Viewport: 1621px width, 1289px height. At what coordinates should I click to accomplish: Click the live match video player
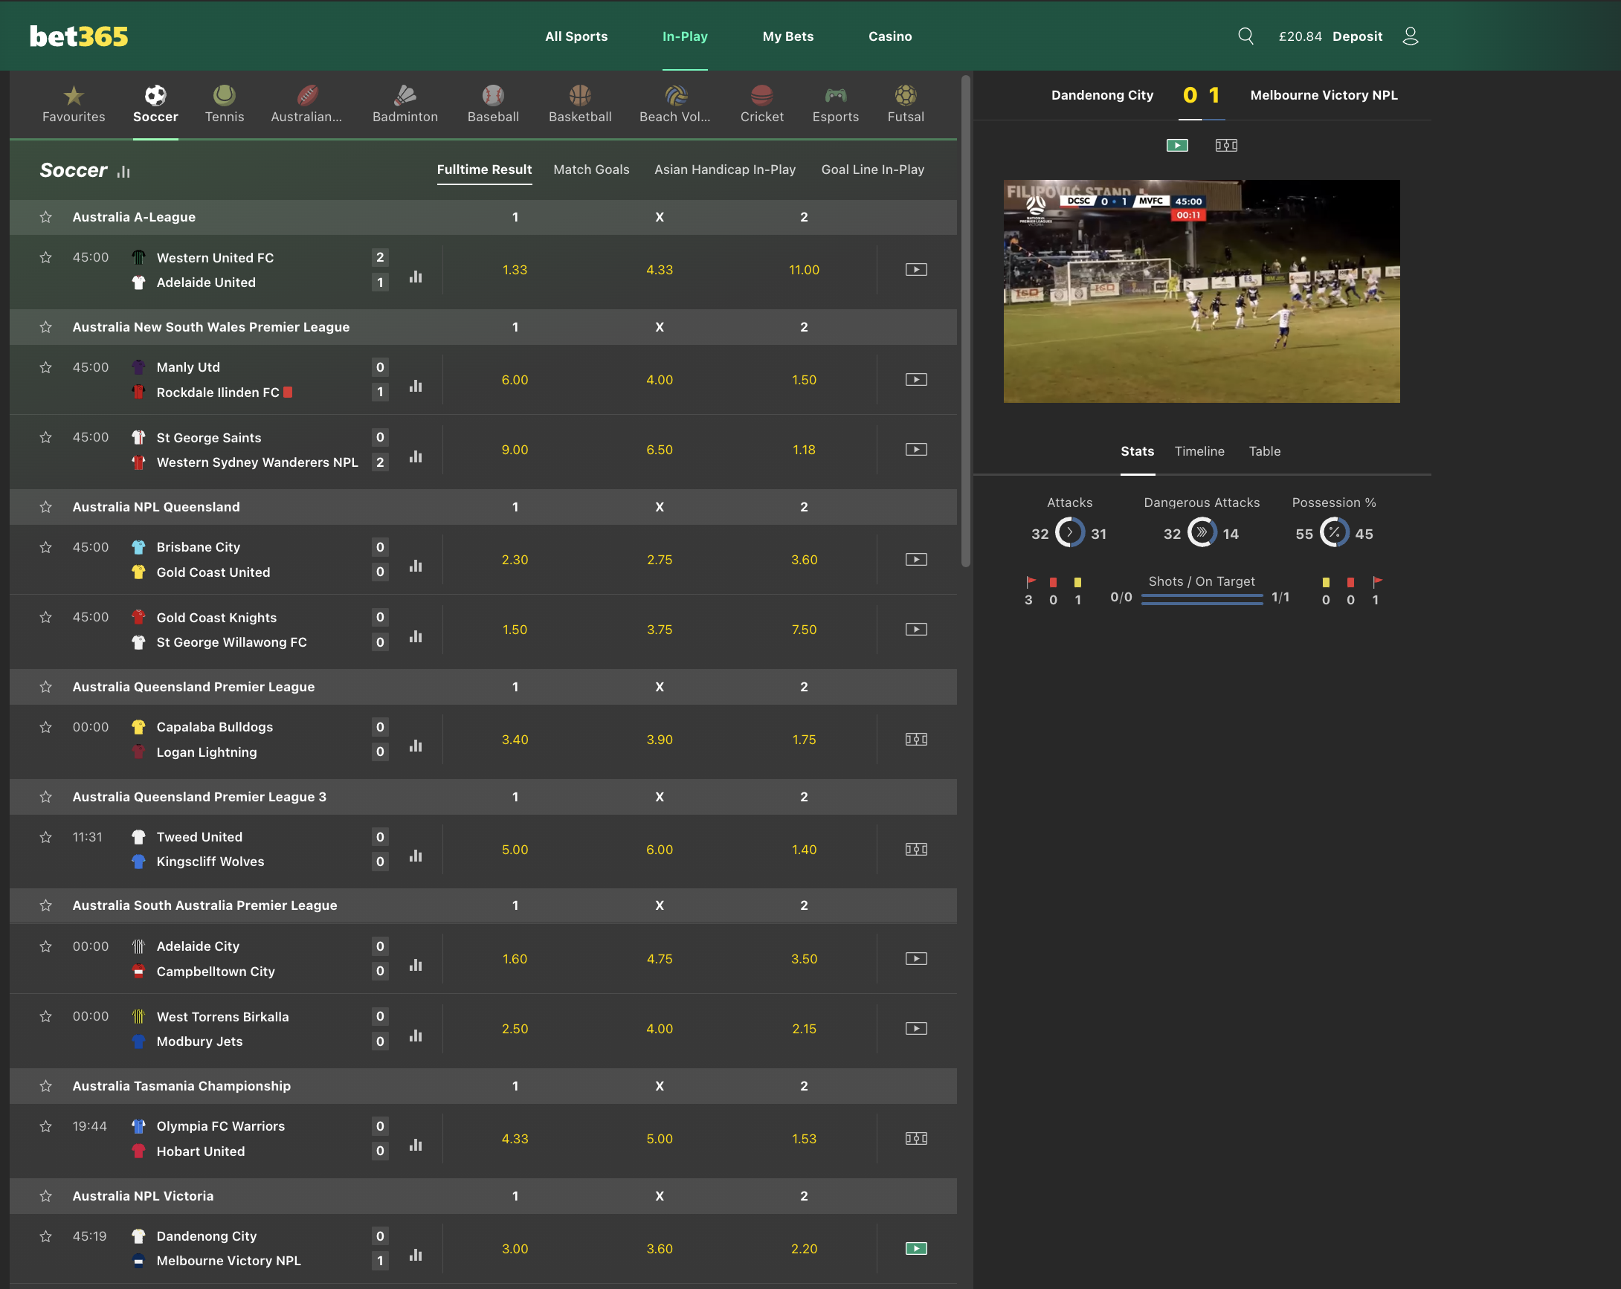pyautogui.click(x=1202, y=291)
